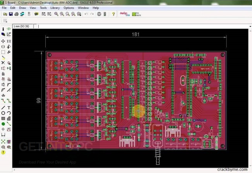This screenshot has height=173, width=252.
Task: Click the command line input field
Action: (x=143, y=26)
